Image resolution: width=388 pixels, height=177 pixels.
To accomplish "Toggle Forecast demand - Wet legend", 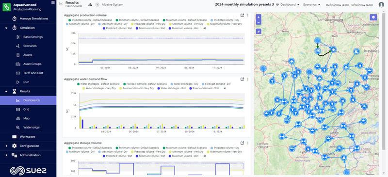I will click(x=204, y=88).
